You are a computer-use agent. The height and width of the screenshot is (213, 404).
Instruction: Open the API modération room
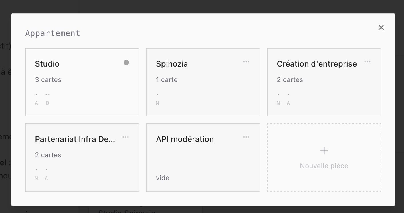(x=185, y=139)
